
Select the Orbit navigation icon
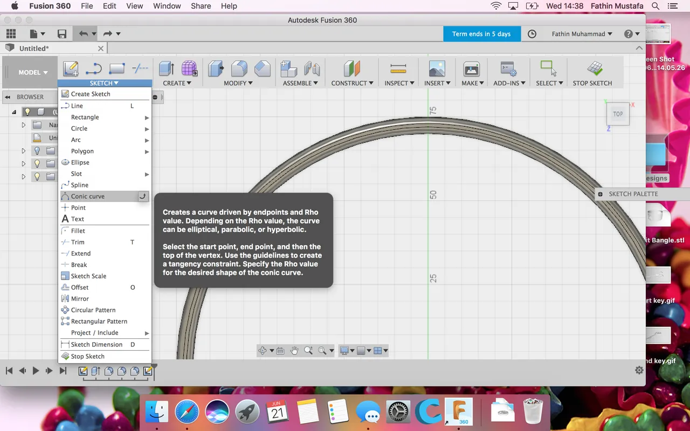click(263, 351)
